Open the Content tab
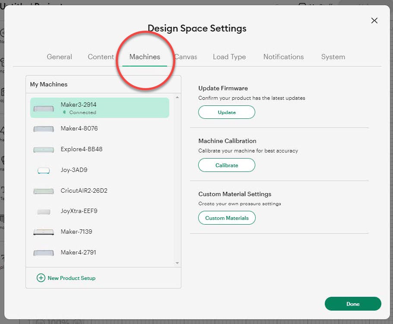393x324 pixels. pyautogui.click(x=101, y=57)
